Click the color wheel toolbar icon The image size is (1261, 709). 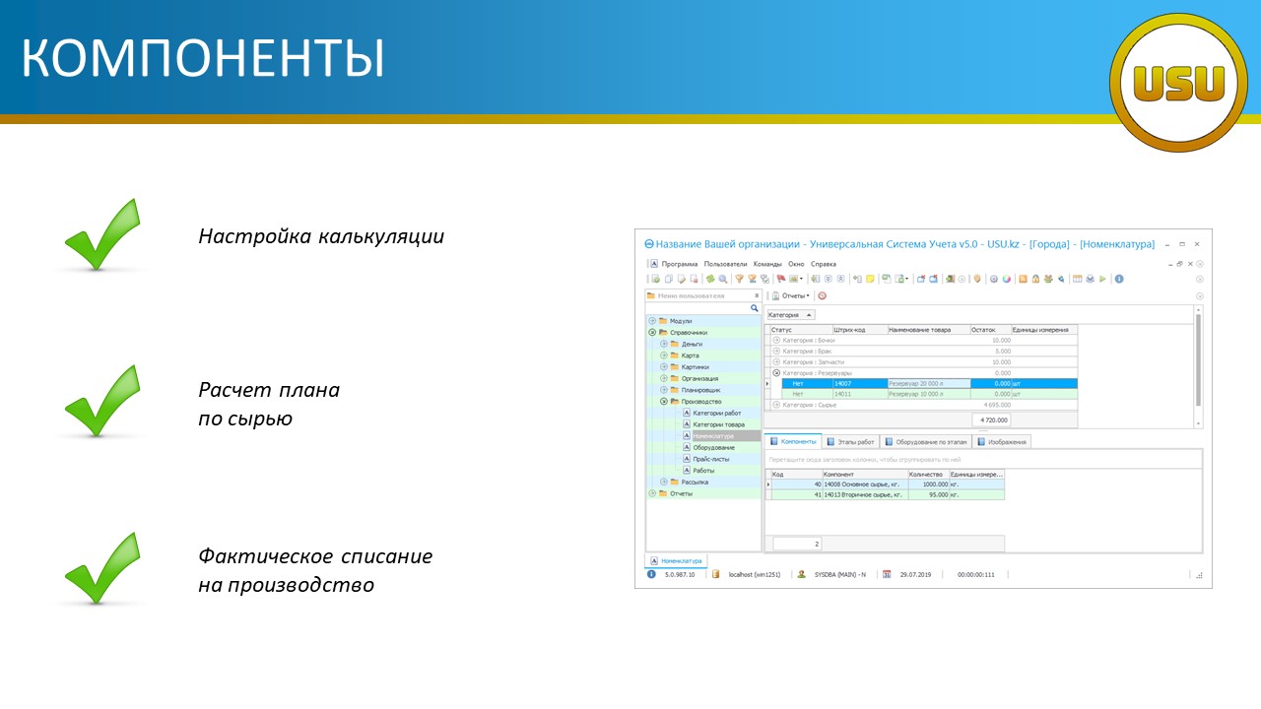click(x=1007, y=279)
